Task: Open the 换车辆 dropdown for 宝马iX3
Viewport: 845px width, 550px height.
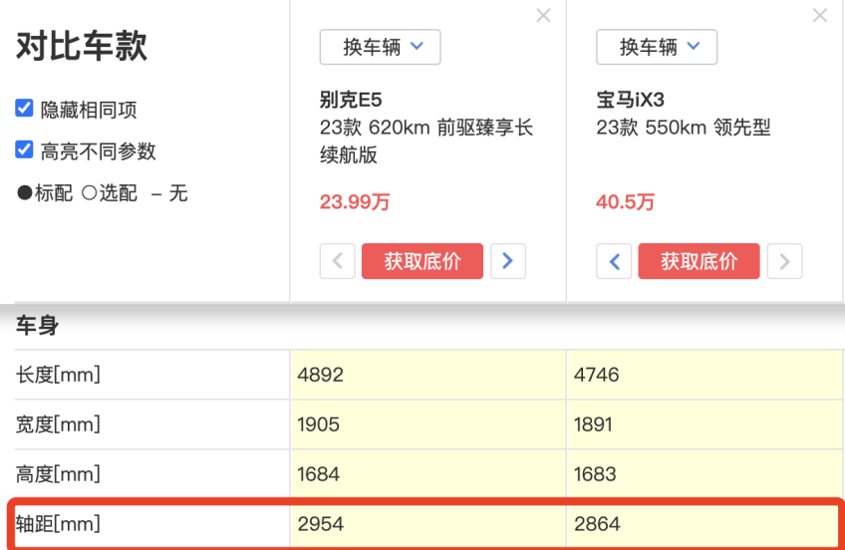Action: click(x=657, y=47)
